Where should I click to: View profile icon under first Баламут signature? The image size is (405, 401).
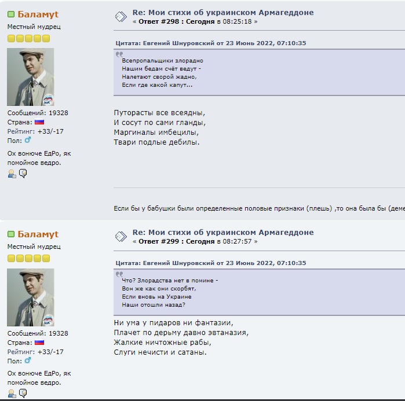pyautogui.click(x=12, y=174)
